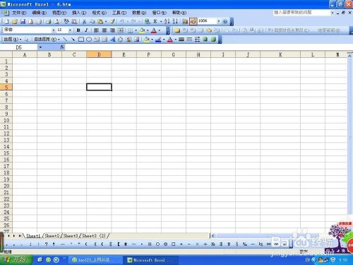The height and width of the screenshot is (265, 353).
Task: Click the Format Painter brush icon
Action: point(112,21)
